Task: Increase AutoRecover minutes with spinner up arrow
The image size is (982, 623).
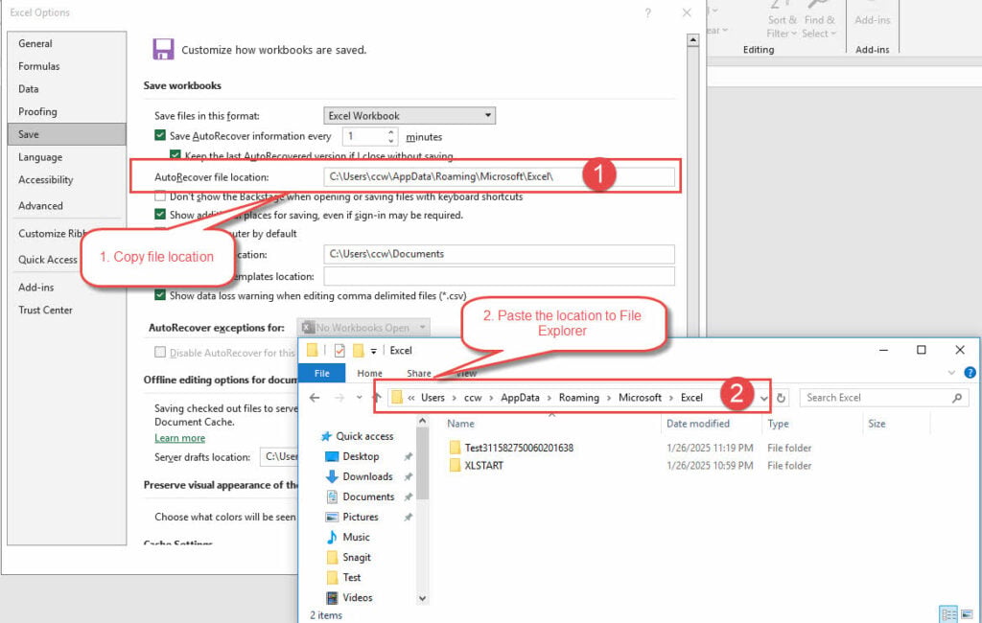Action: pos(391,132)
